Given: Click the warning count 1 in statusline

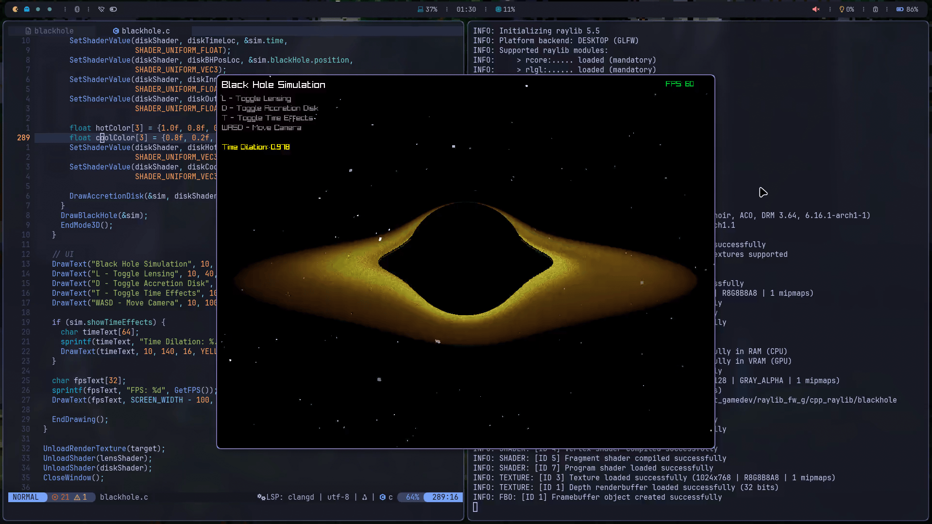Looking at the screenshot, I should pyautogui.click(x=81, y=497).
